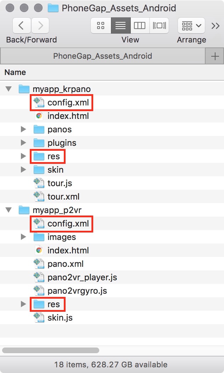Expand the res folder below pano2vrgyro.js

23,304
